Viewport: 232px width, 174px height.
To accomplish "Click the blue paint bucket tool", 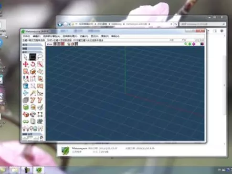I will click(x=26, y=86).
